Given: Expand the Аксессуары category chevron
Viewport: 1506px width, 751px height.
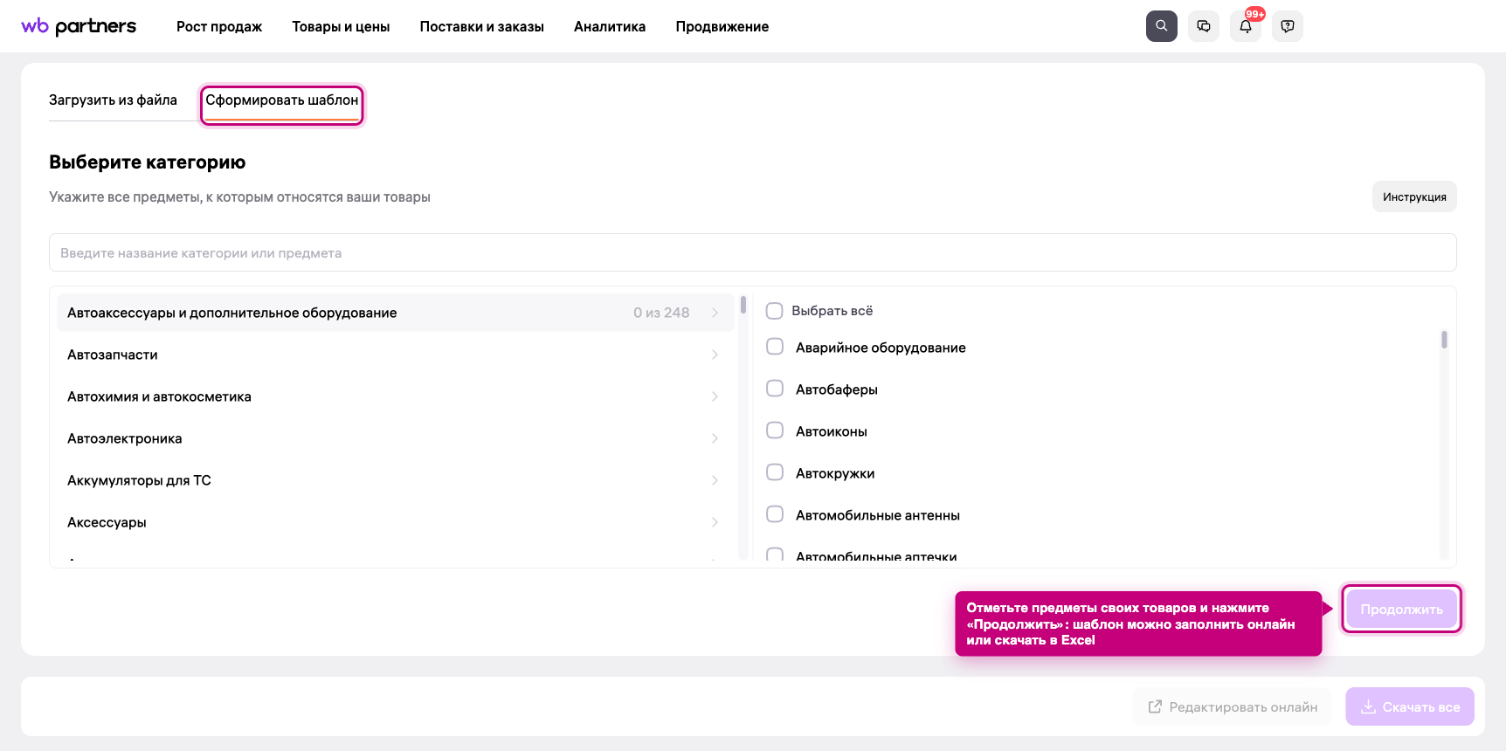Looking at the screenshot, I should (715, 522).
